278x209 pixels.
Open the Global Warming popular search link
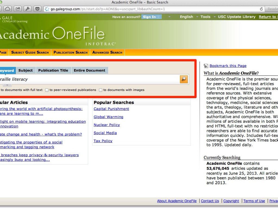tap(108, 117)
